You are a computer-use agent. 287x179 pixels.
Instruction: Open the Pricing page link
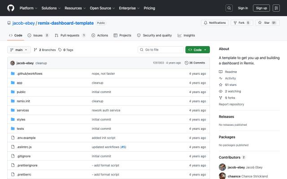(x=149, y=8)
